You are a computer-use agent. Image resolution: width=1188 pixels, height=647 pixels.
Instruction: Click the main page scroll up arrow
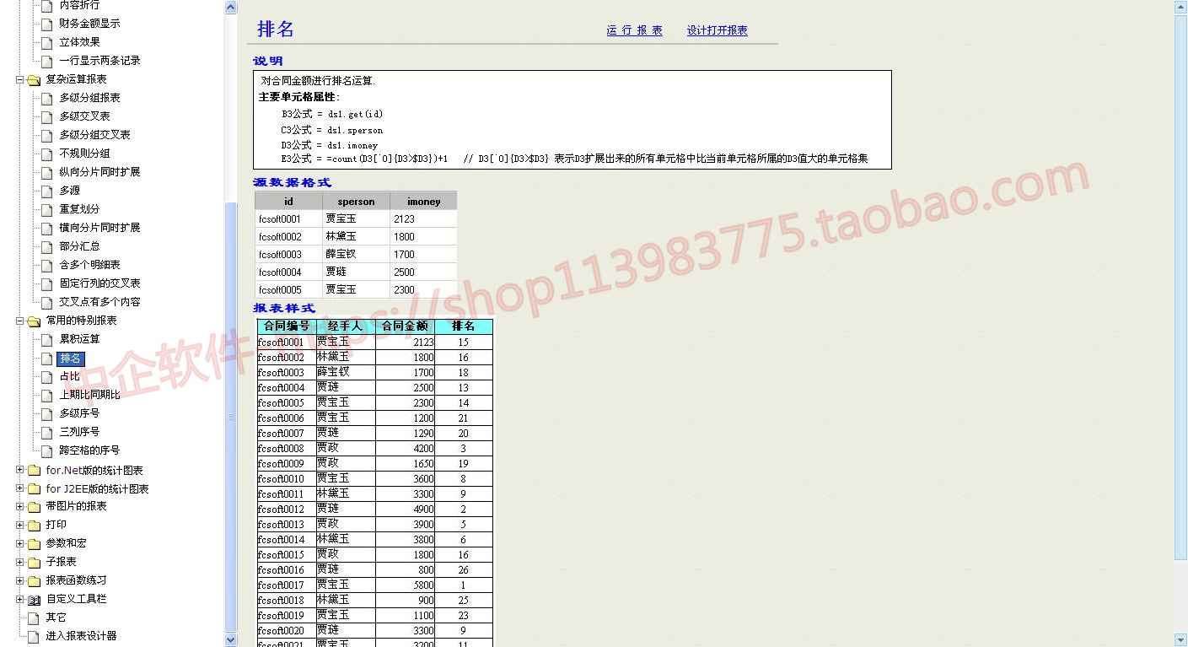pos(1180,8)
